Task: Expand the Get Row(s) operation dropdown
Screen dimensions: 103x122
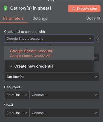Action: coord(52,77)
